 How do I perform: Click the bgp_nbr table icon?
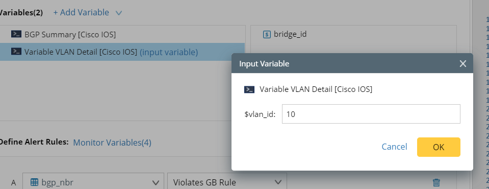pyautogui.click(x=34, y=182)
